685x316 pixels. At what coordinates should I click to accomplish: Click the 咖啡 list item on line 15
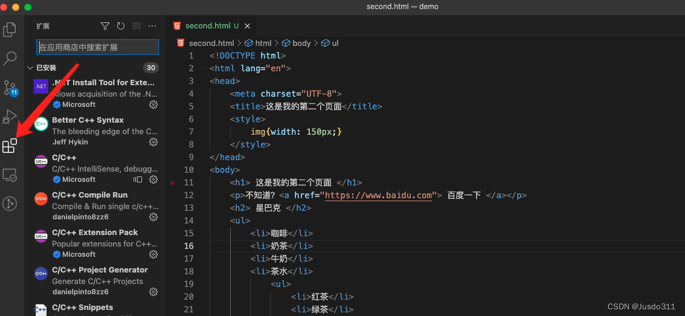coord(279,233)
